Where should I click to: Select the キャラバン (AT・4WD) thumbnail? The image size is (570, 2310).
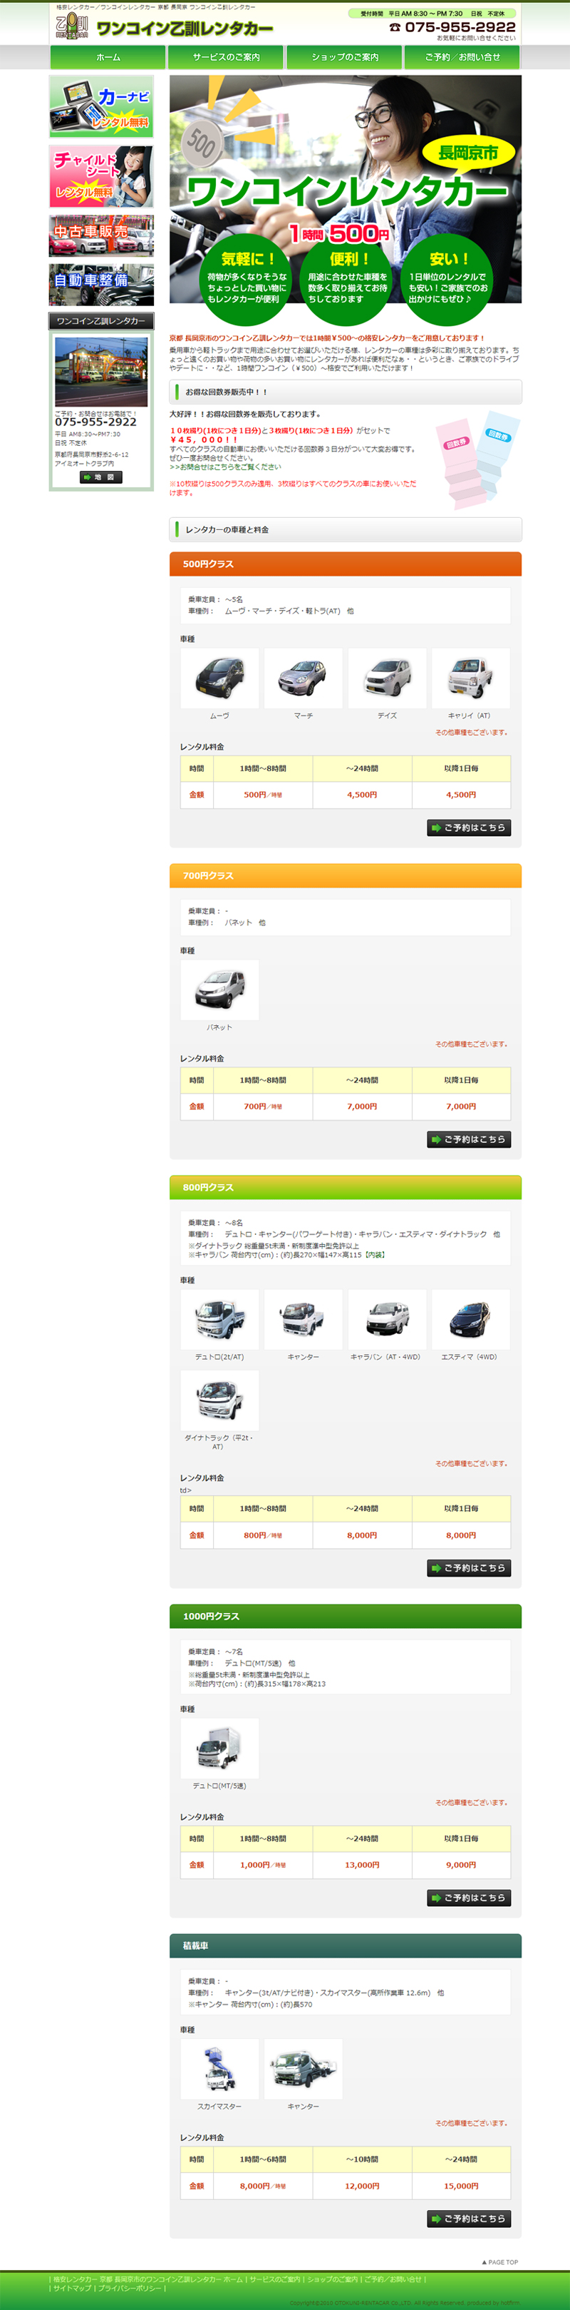pos(387,1319)
